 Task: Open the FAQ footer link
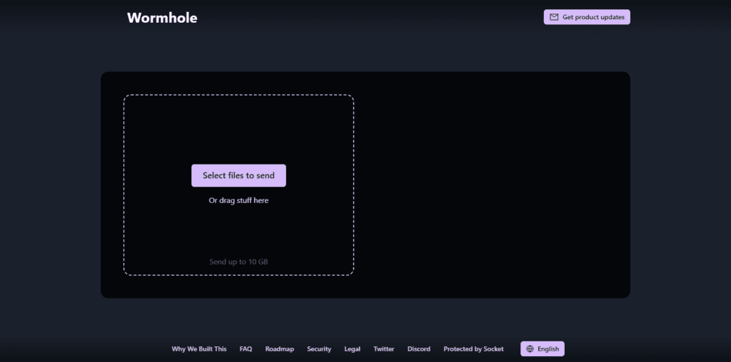[246, 349]
